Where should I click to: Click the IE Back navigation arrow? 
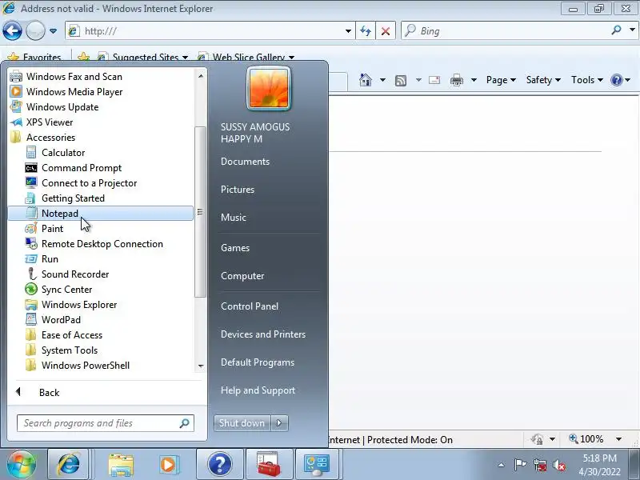click(x=12, y=30)
